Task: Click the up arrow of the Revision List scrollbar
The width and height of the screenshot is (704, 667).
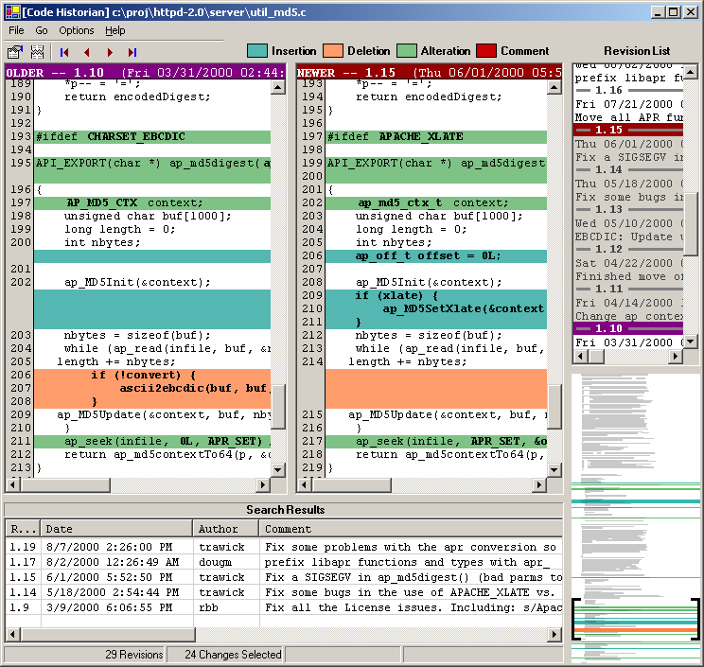Action: 690,72
